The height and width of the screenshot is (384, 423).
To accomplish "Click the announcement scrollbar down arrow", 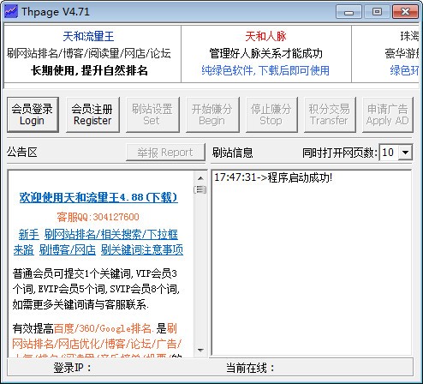I will pyautogui.click(x=200, y=350).
